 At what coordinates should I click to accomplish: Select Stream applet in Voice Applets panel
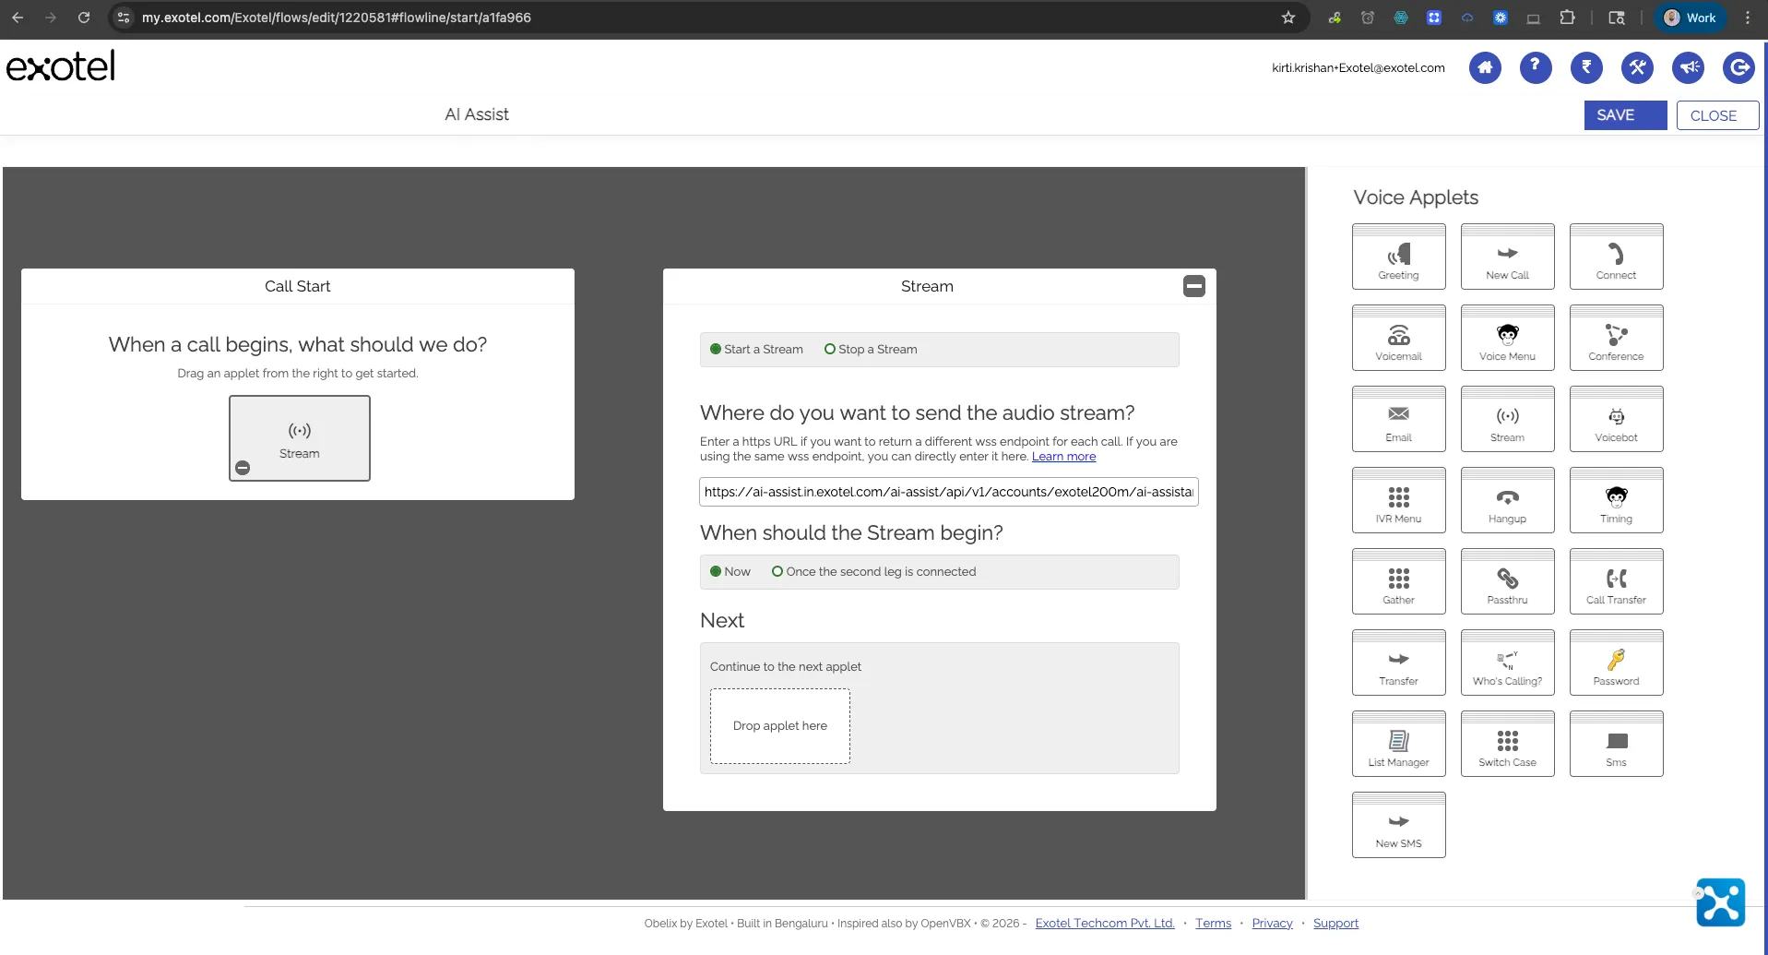[1507, 419]
